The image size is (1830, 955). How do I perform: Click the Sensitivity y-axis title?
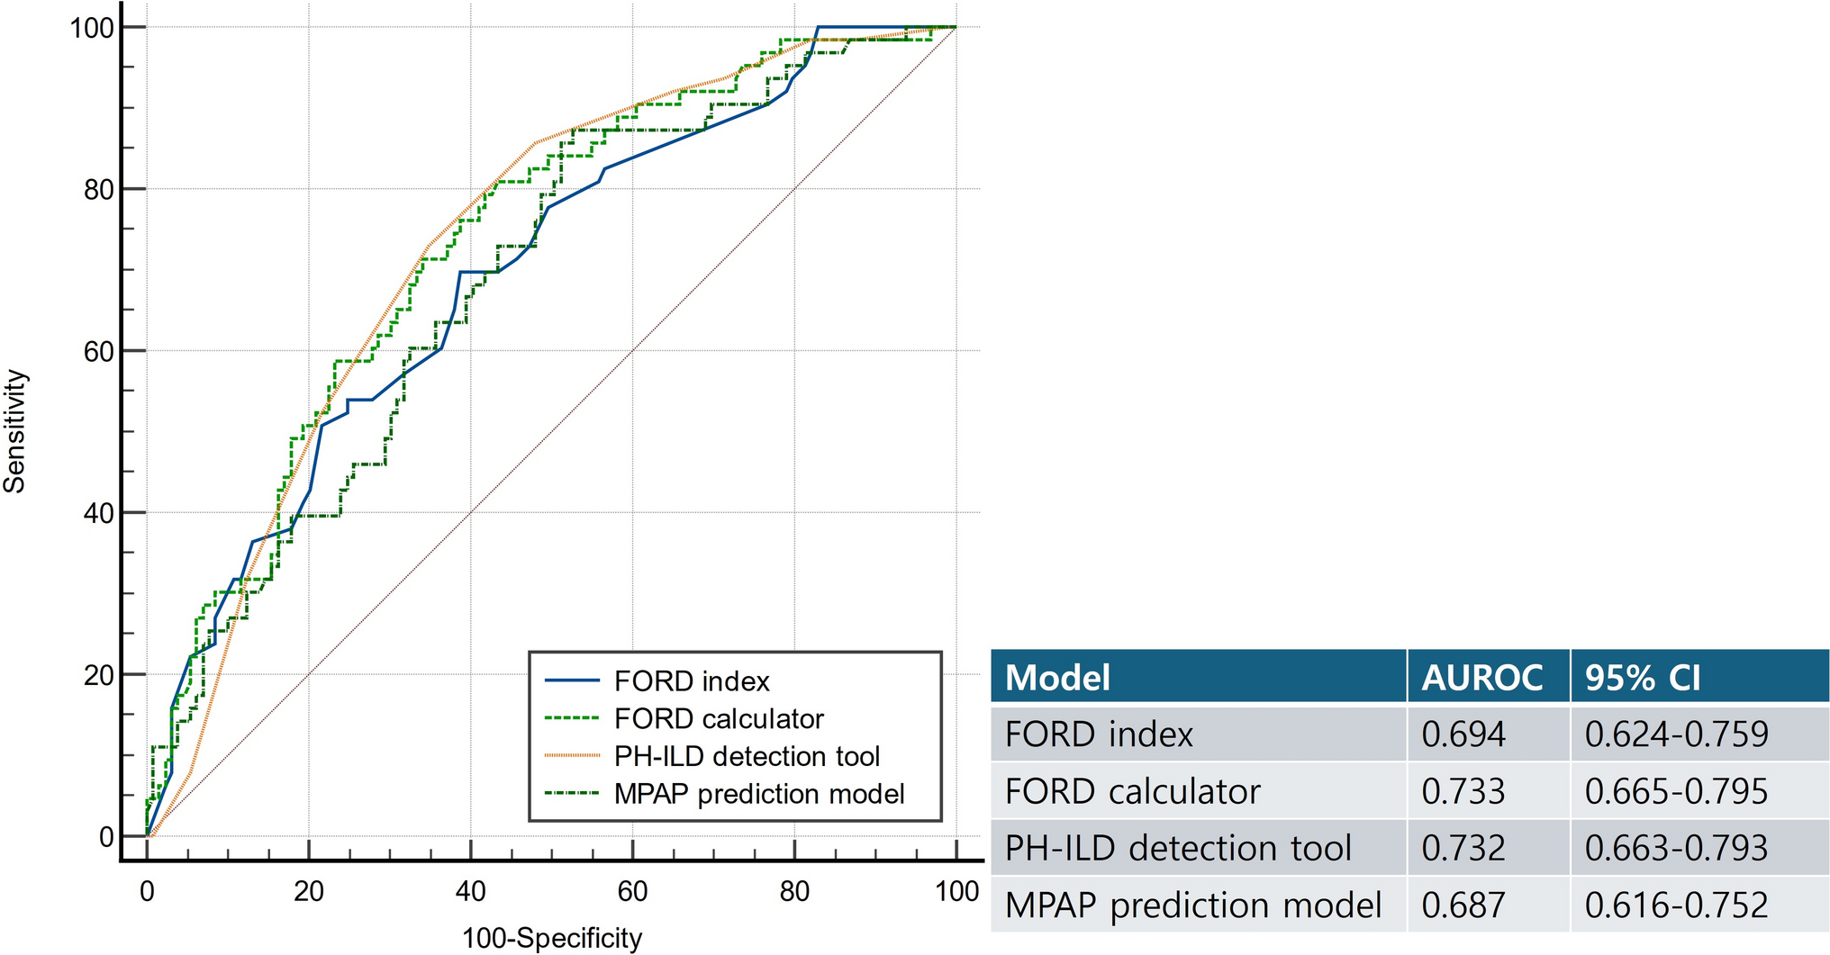(15, 431)
